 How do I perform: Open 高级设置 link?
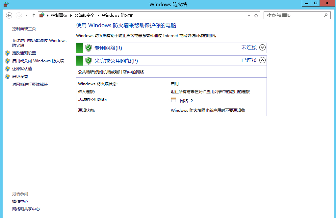(20, 76)
